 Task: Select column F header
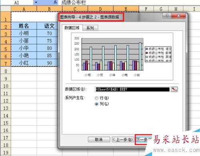(146, 9)
